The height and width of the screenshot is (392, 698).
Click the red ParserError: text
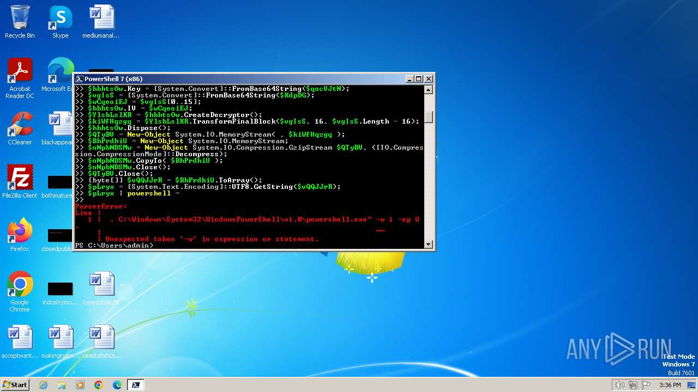click(x=101, y=206)
